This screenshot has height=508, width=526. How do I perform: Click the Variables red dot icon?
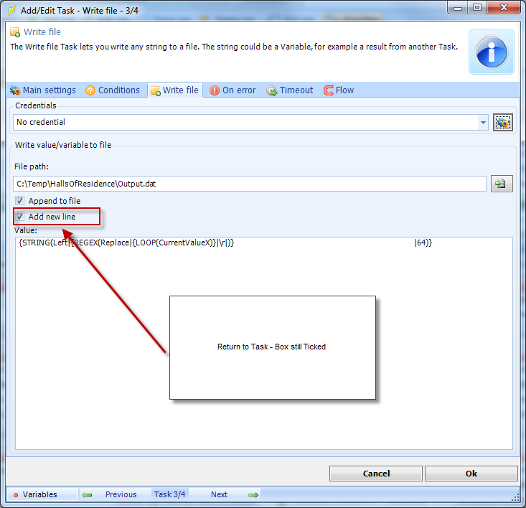[x=16, y=495]
